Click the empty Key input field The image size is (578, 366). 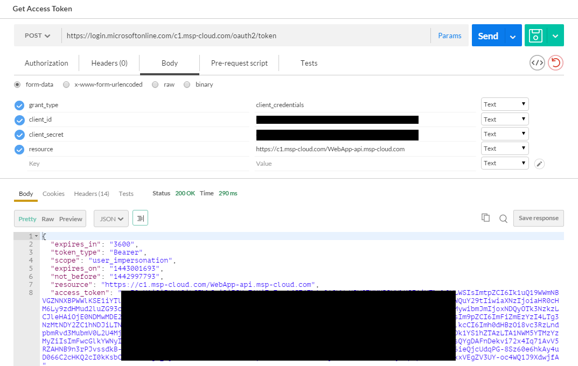click(x=138, y=164)
